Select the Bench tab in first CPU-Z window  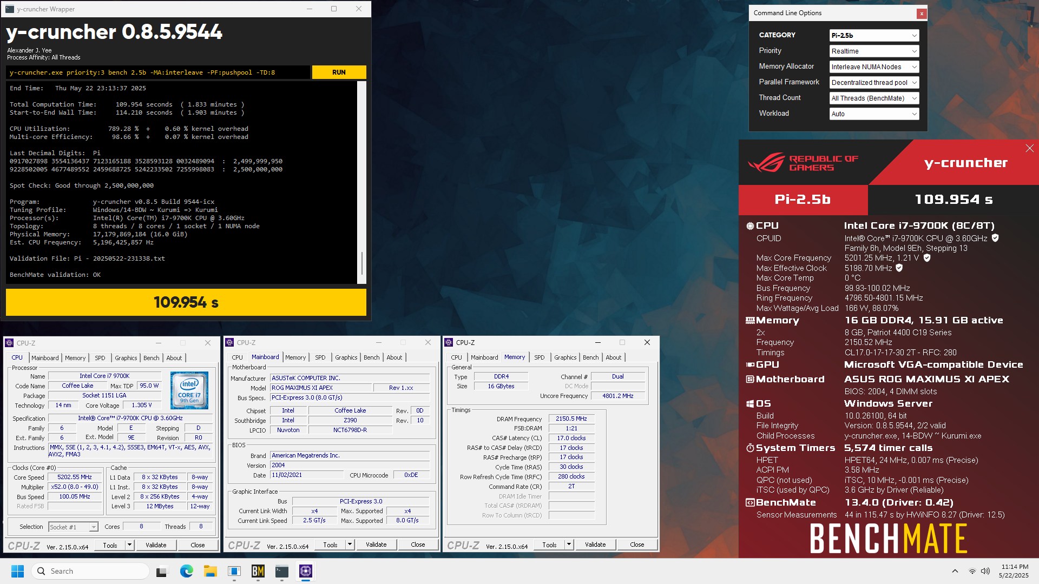tap(152, 358)
